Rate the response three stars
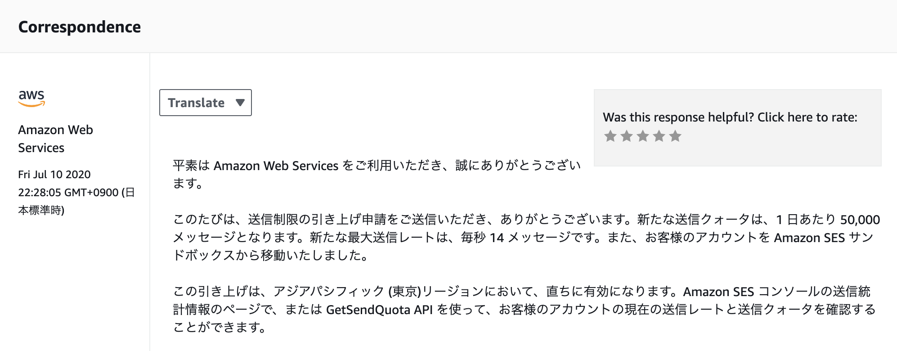The height and width of the screenshot is (351, 897). pos(643,136)
